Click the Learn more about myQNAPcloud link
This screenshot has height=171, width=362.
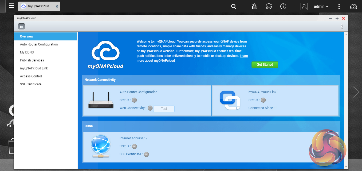[x=156, y=61]
